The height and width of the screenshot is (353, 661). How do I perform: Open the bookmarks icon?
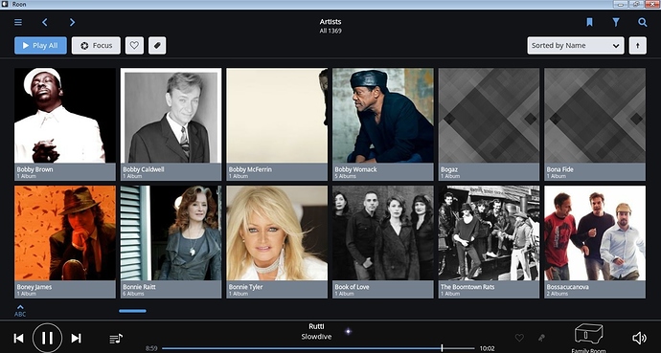point(589,22)
